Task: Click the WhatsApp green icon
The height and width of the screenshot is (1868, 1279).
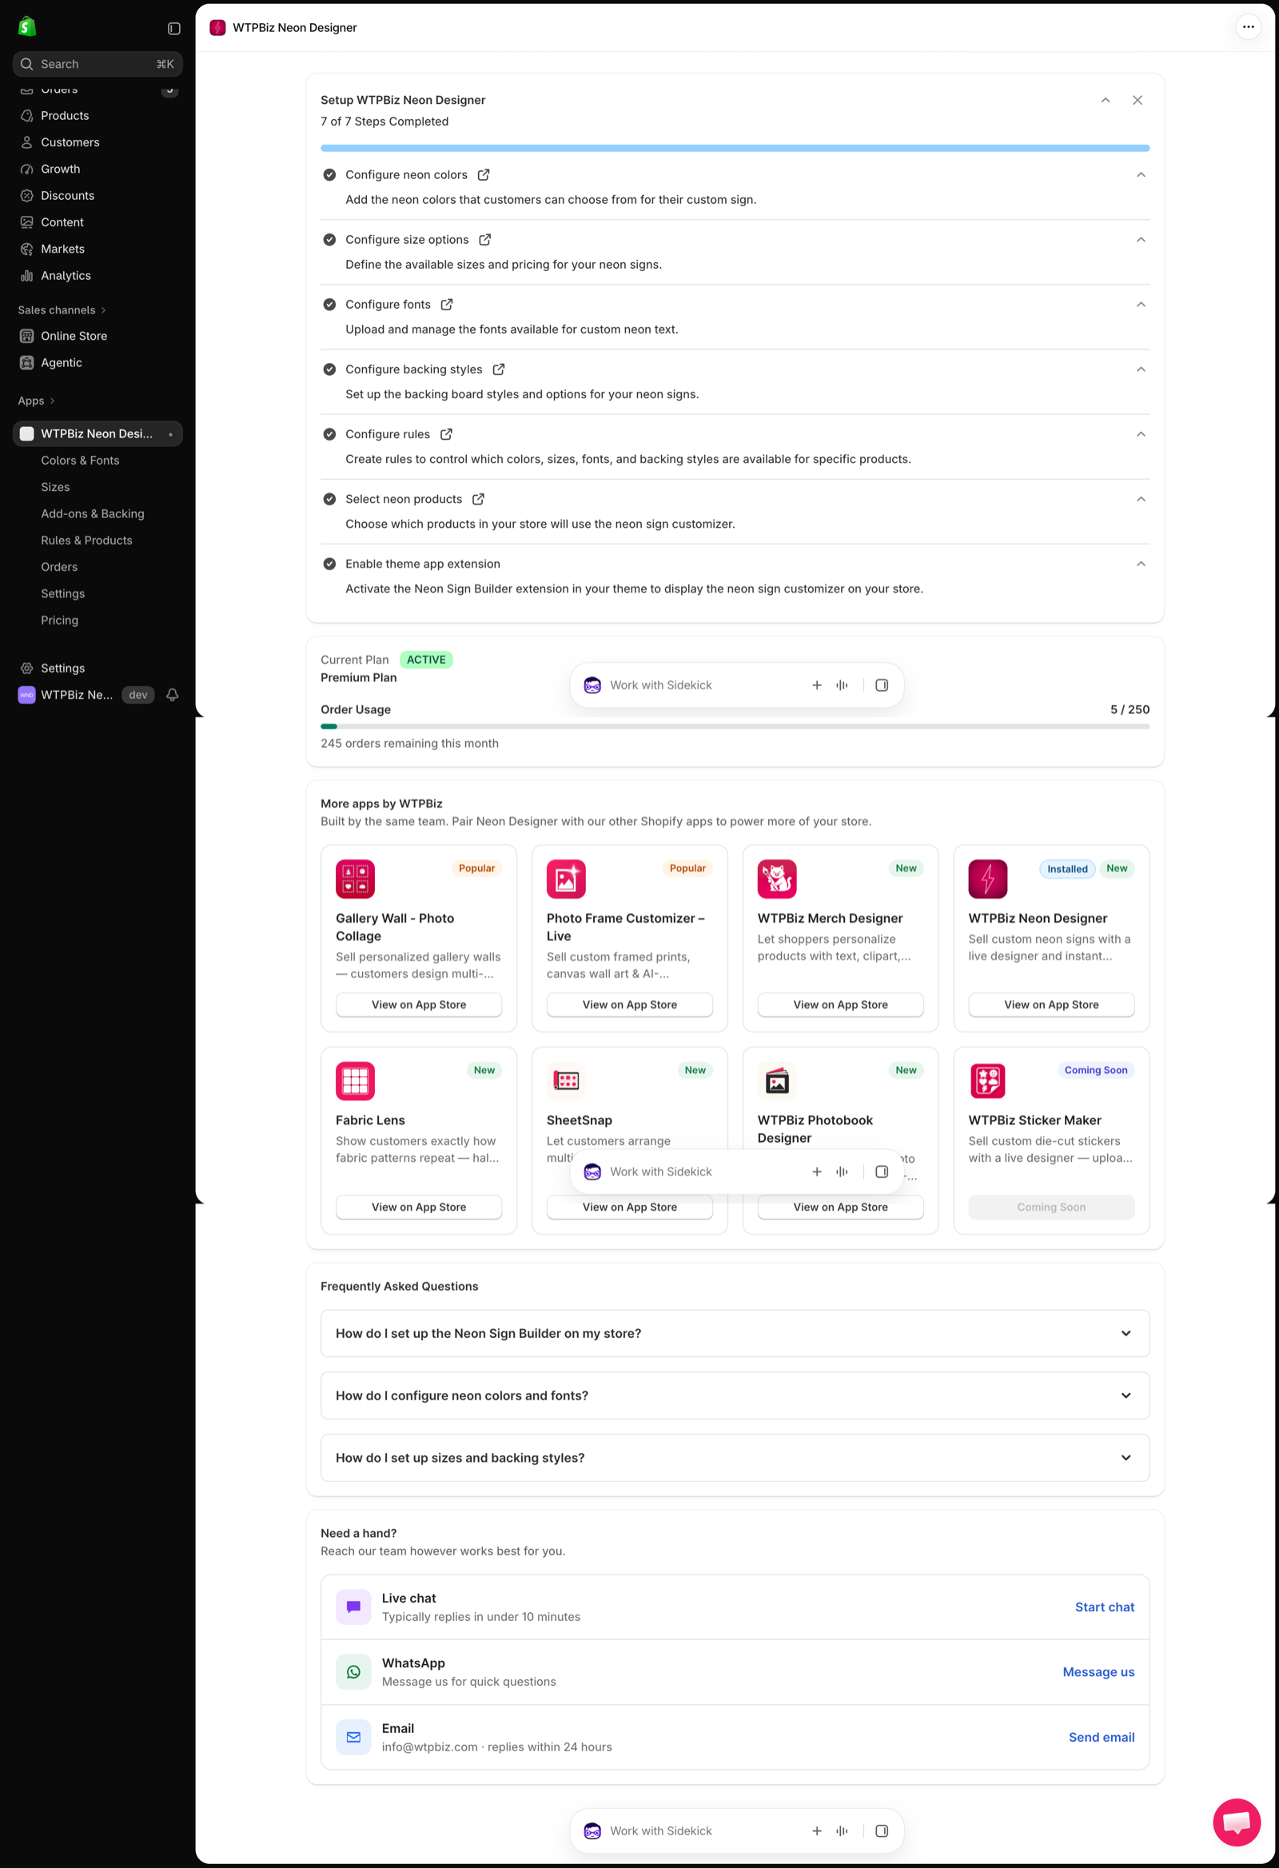Action: pyautogui.click(x=353, y=1671)
